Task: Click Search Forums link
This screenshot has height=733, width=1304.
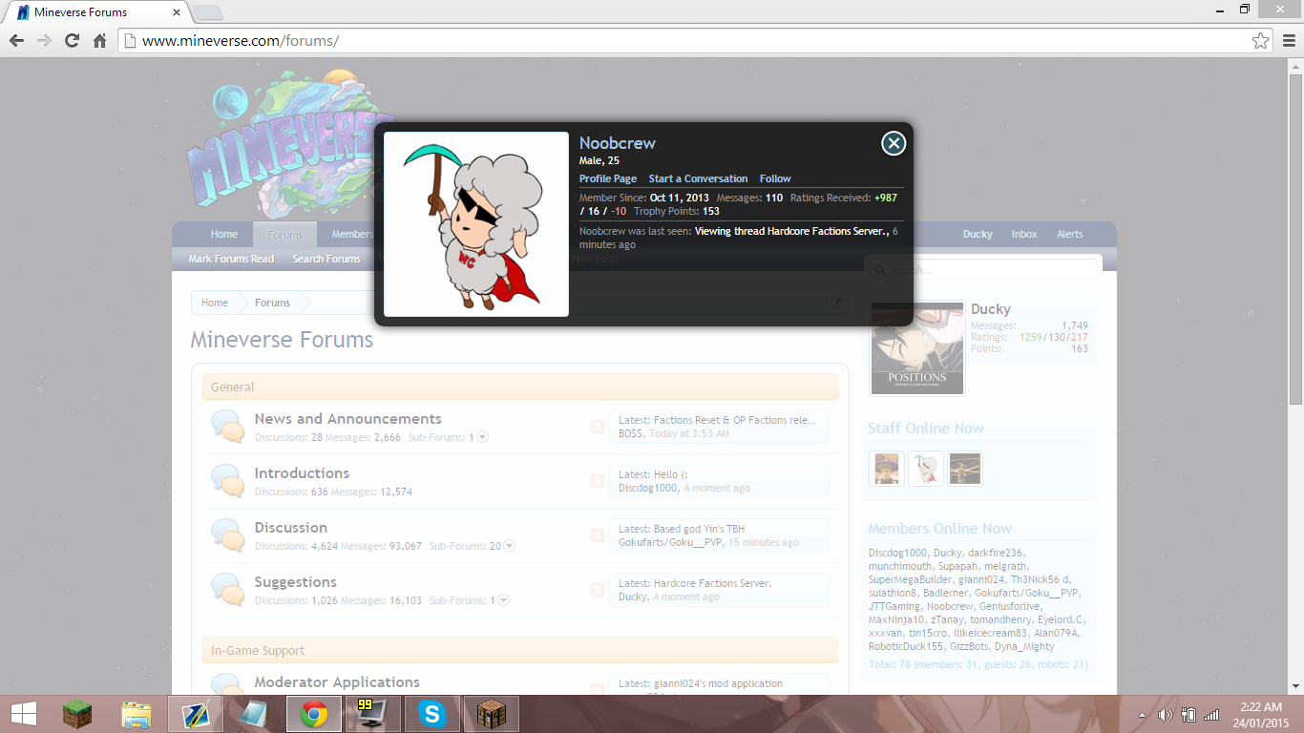Action: click(x=326, y=259)
